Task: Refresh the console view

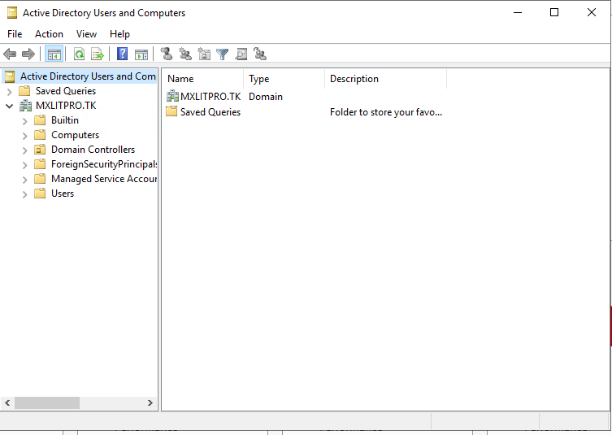Action: tap(79, 54)
